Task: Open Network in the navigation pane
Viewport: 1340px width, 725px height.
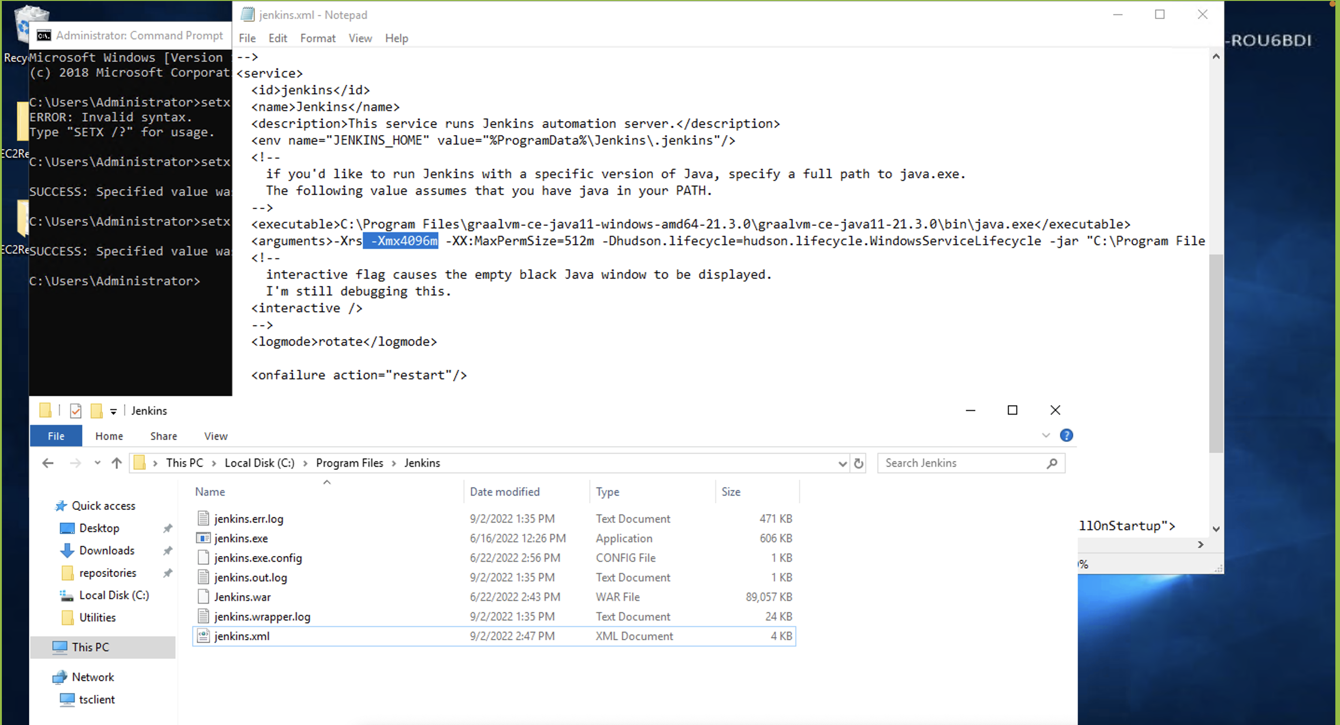Action: click(93, 677)
